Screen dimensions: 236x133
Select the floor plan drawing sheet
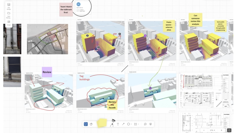tap(204, 122)
